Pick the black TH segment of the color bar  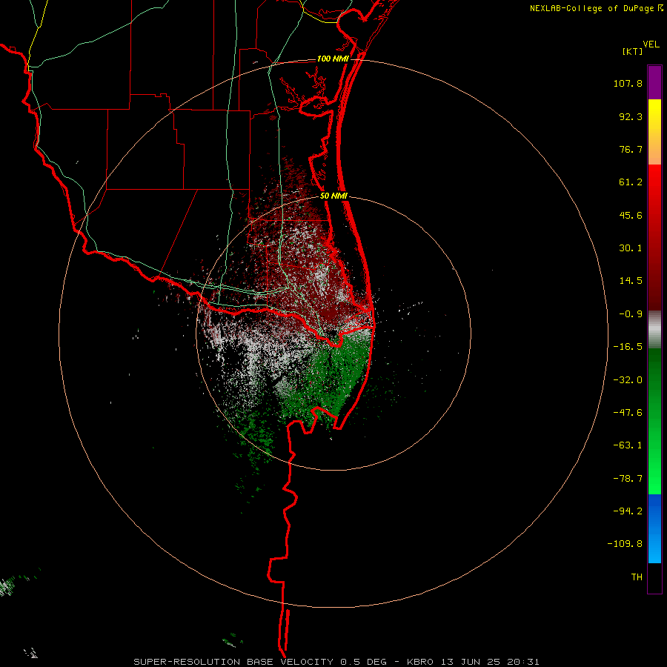(654, 578)
